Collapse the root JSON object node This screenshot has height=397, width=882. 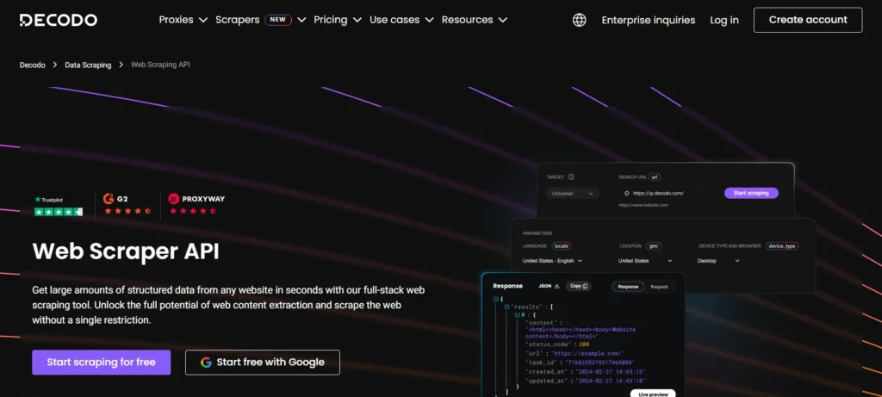495,299
